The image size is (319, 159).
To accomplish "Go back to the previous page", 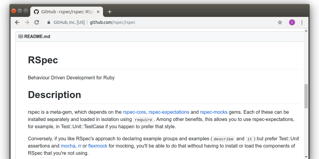I will 17,22.
